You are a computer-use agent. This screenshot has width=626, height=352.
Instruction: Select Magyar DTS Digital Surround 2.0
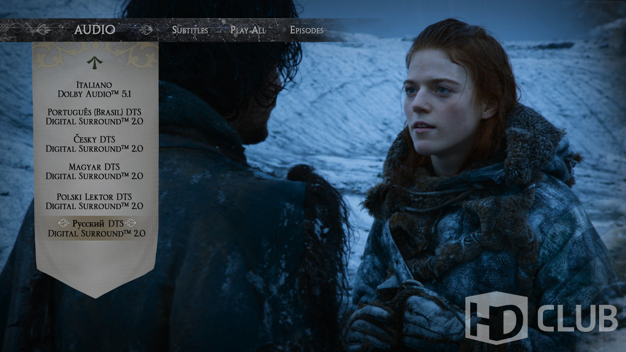[x=94, y=171]
